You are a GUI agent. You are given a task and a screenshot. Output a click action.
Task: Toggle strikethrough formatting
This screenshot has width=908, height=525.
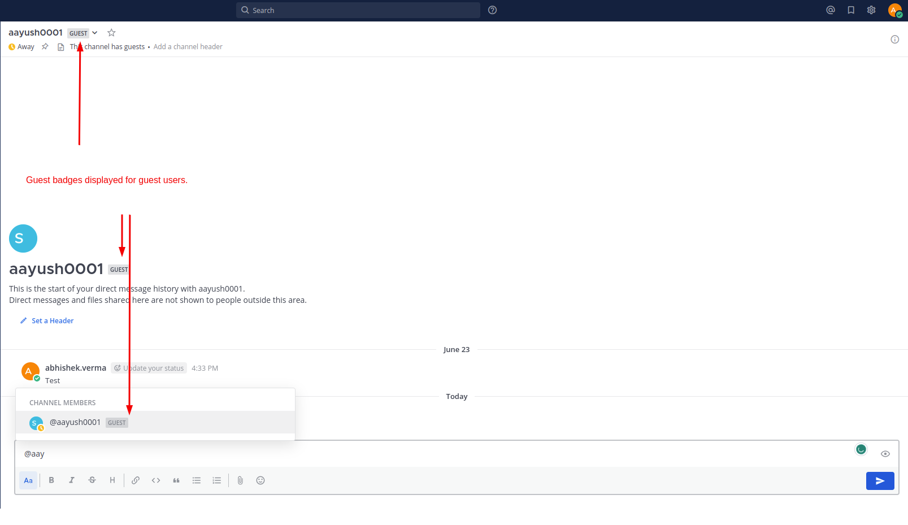pos(92,480)
